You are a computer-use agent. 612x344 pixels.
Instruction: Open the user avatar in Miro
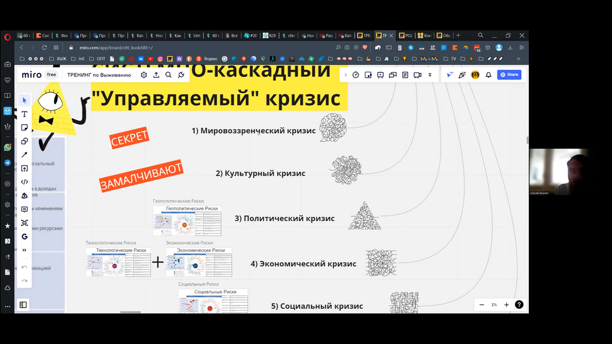point(475,75)
